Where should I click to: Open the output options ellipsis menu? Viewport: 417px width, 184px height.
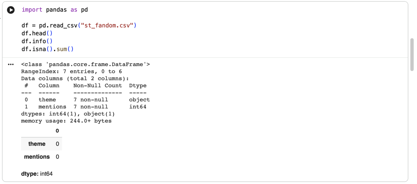[x=11, y=64]
